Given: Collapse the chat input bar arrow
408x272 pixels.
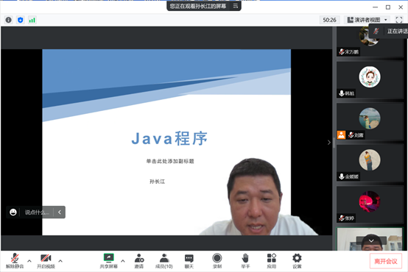Looking at the screenshot, I should coord(60,212).
